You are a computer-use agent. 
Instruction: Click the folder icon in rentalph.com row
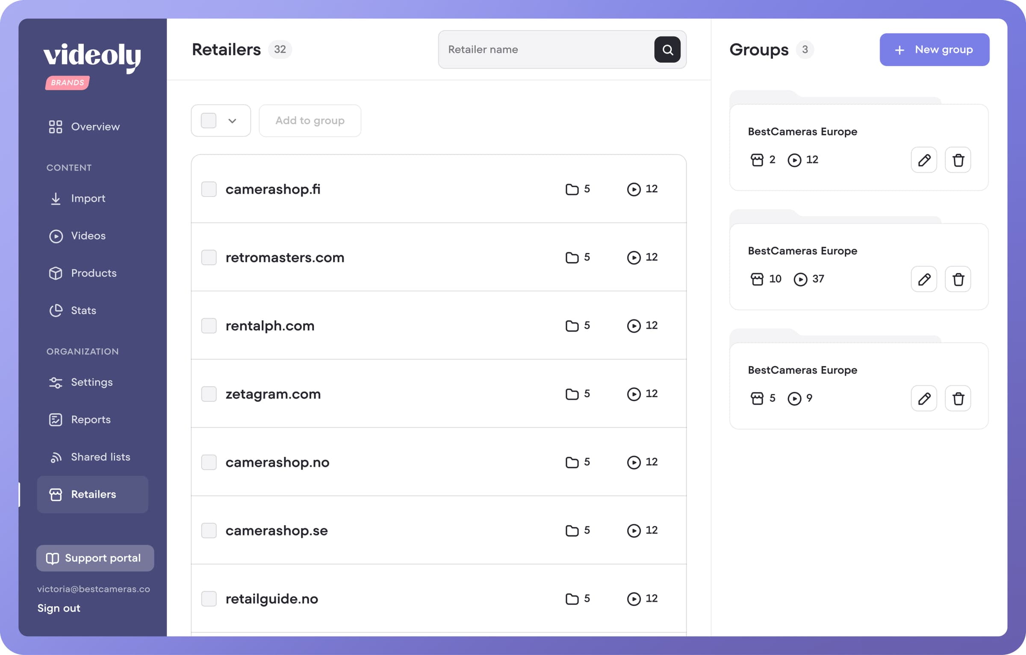point(572,326)
